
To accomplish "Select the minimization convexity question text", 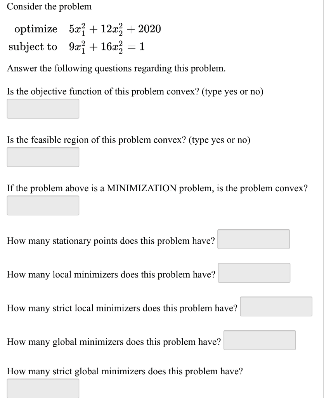I will pyautogui.click(x=158, y=188).
